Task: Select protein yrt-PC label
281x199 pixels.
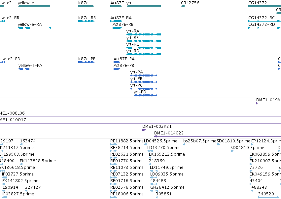Action: click(136, 85)
